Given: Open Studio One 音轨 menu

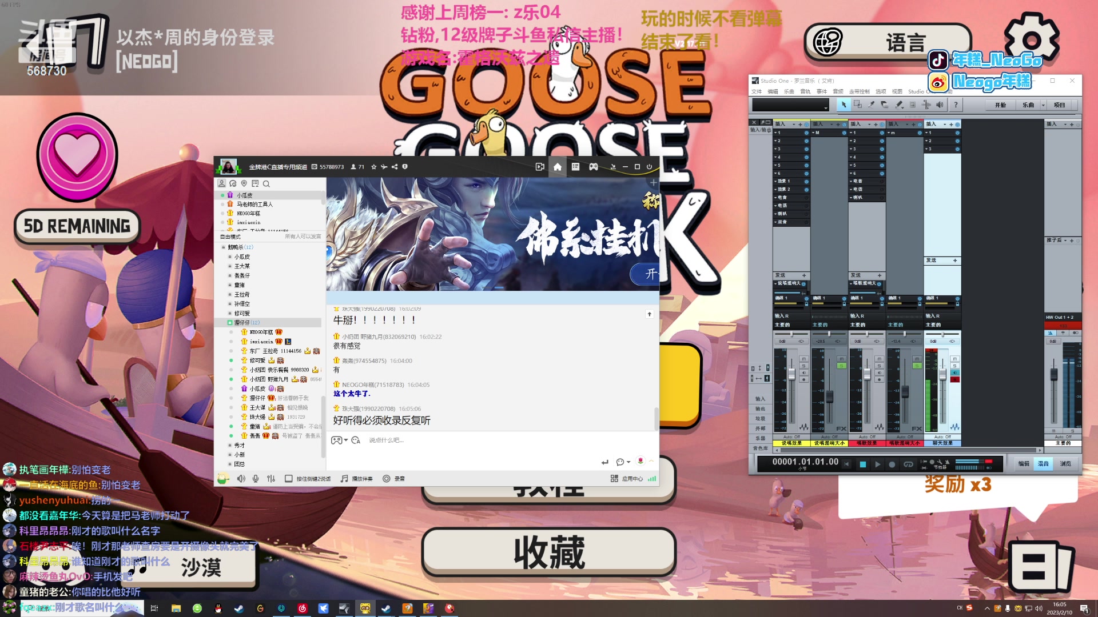Looking at the screenshot, I should pos(805,91).
